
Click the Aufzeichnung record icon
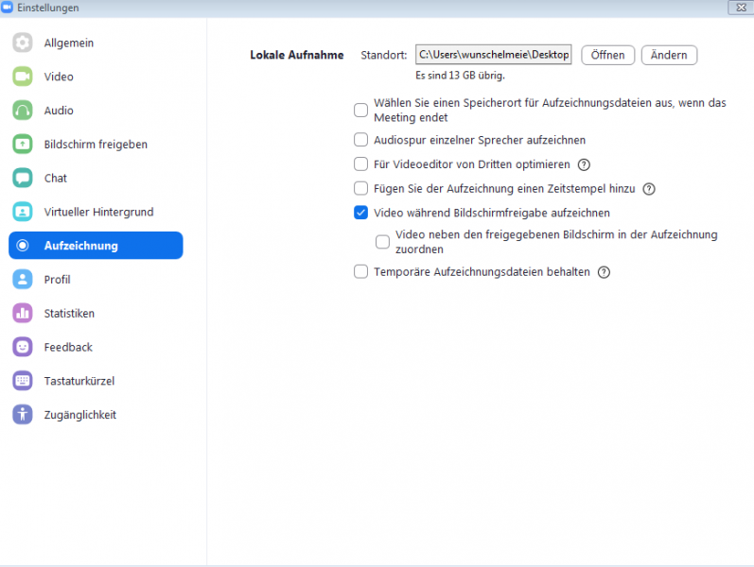pyautogui.click(x=22, y=246)
